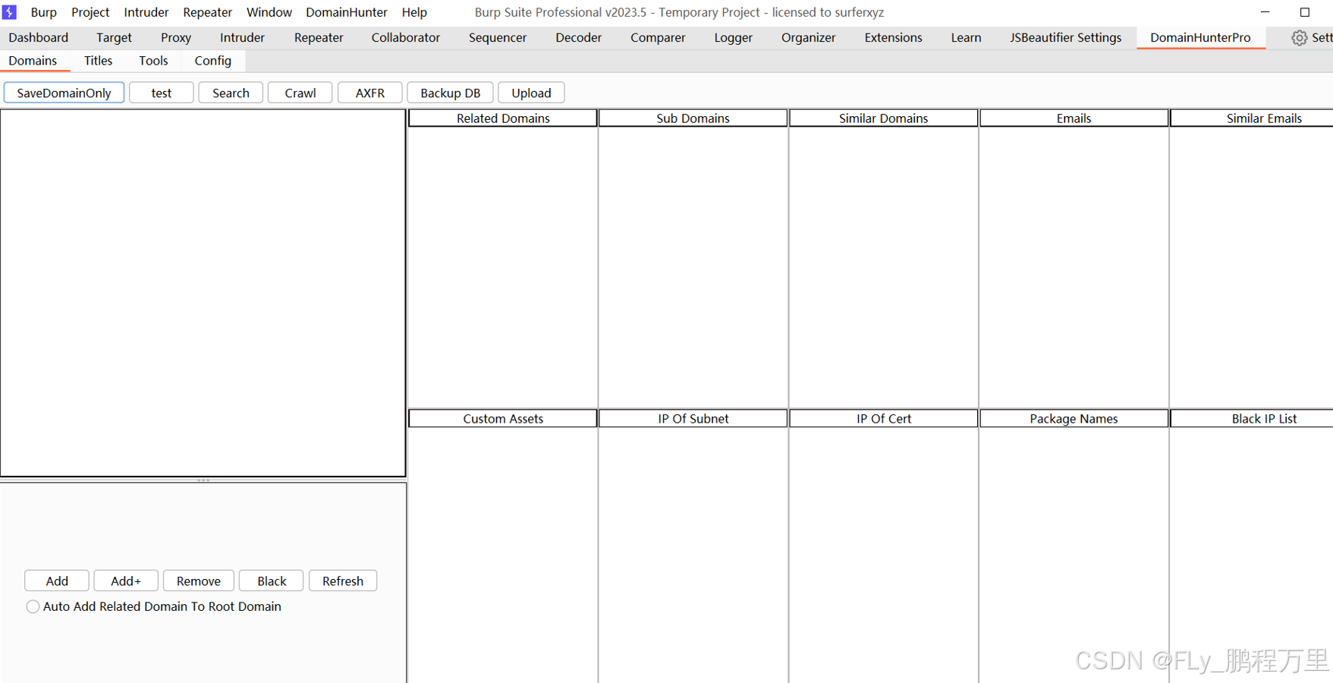This screenshot has width=1333, height=683.
Task: Switch to the Decoder tab
Action: click(x=579, y=37)
